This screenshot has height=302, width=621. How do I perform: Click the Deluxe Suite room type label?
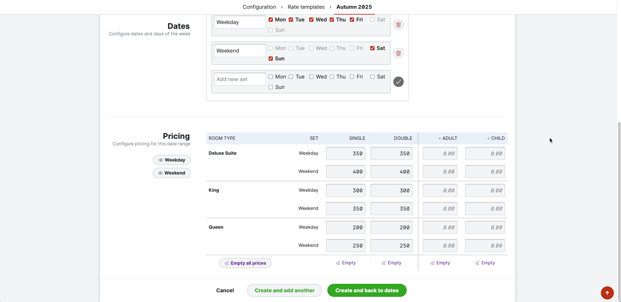(x=222, y=153)
